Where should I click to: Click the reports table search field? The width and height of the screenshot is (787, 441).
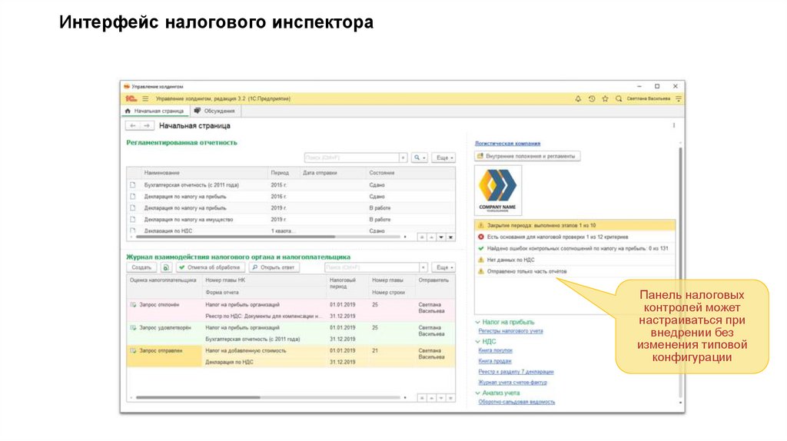click(x=354, y=157)
